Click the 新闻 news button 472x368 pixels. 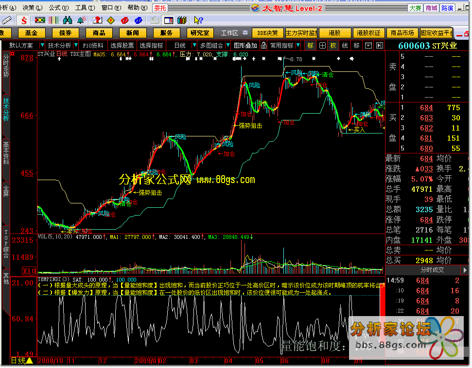(x=132, y=33)
